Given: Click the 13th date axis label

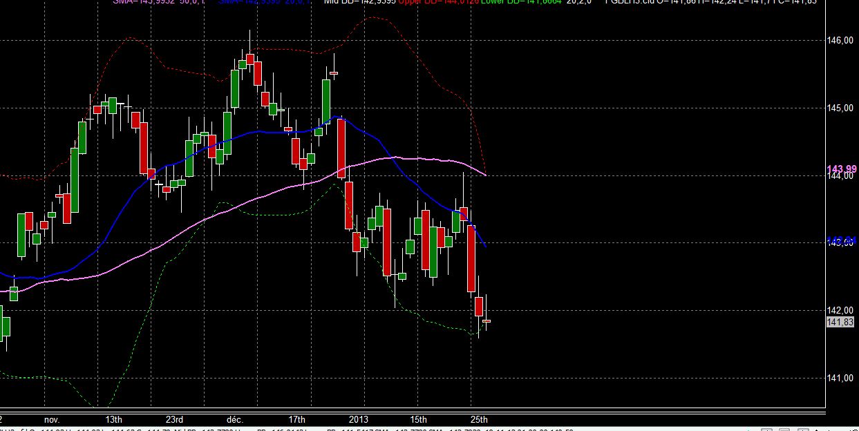Looking at the screenshot, I should point(114,419).
